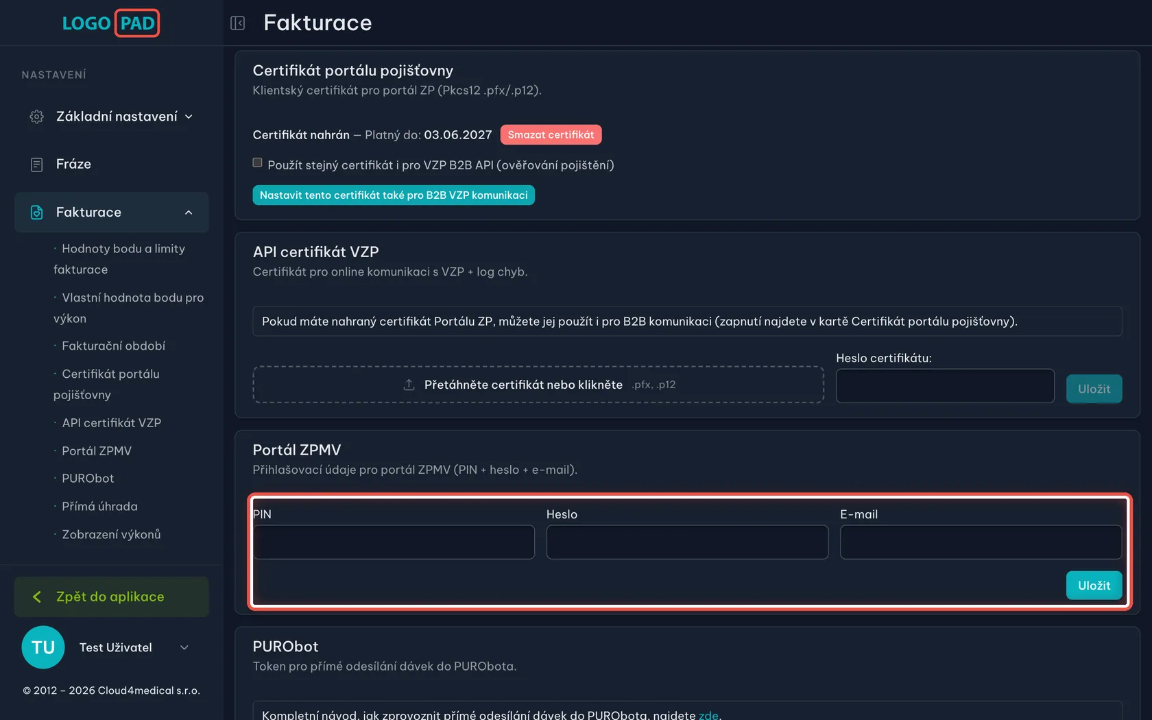This screenshot has height=720, width=1152.
Task: Expand Základní nastavení chevron
Action: tap(189, 117)
